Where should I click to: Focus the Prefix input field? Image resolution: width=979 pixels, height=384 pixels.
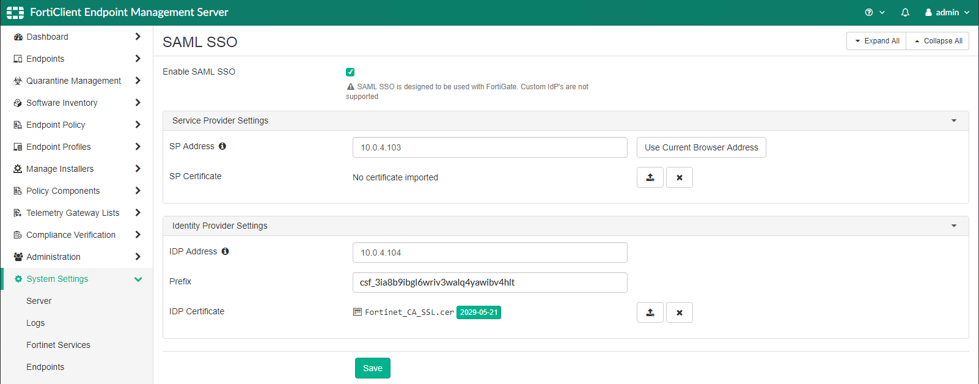[490, 282]
